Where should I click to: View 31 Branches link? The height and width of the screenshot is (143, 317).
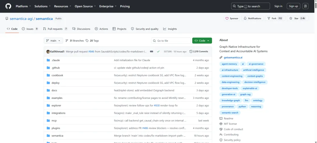pos(75,41)
